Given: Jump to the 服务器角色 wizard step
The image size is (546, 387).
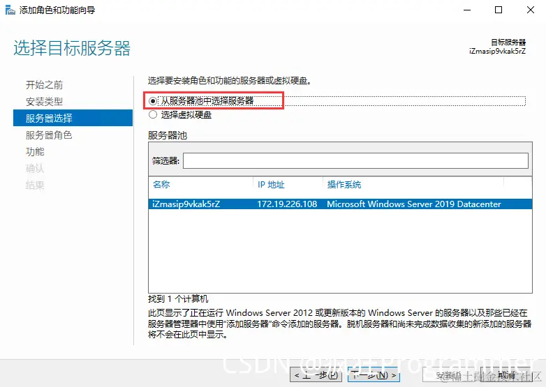Looking at the screenshot, I should point(49,135).
